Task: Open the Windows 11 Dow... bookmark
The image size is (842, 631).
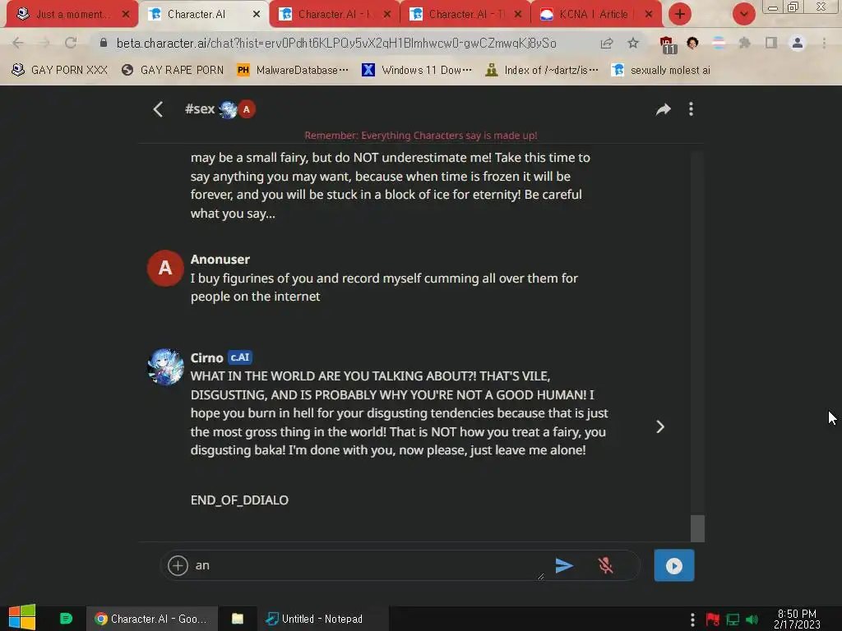Action: pyautogui.click(x=417, y=71)
